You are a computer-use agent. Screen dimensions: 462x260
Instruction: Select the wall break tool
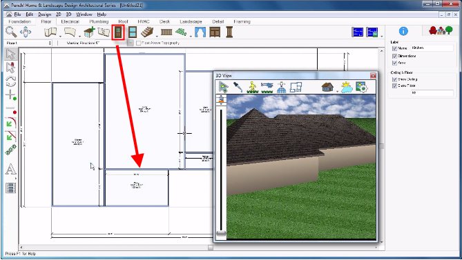[x=104, y=32]
